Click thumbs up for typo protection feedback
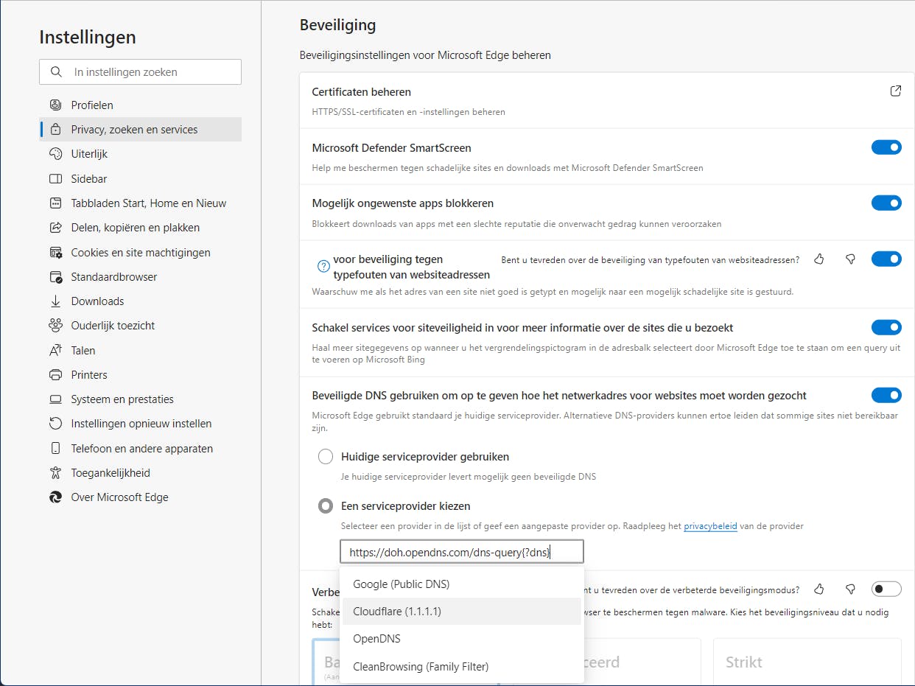This screenshot has width=915, height=686. (819, 259)
